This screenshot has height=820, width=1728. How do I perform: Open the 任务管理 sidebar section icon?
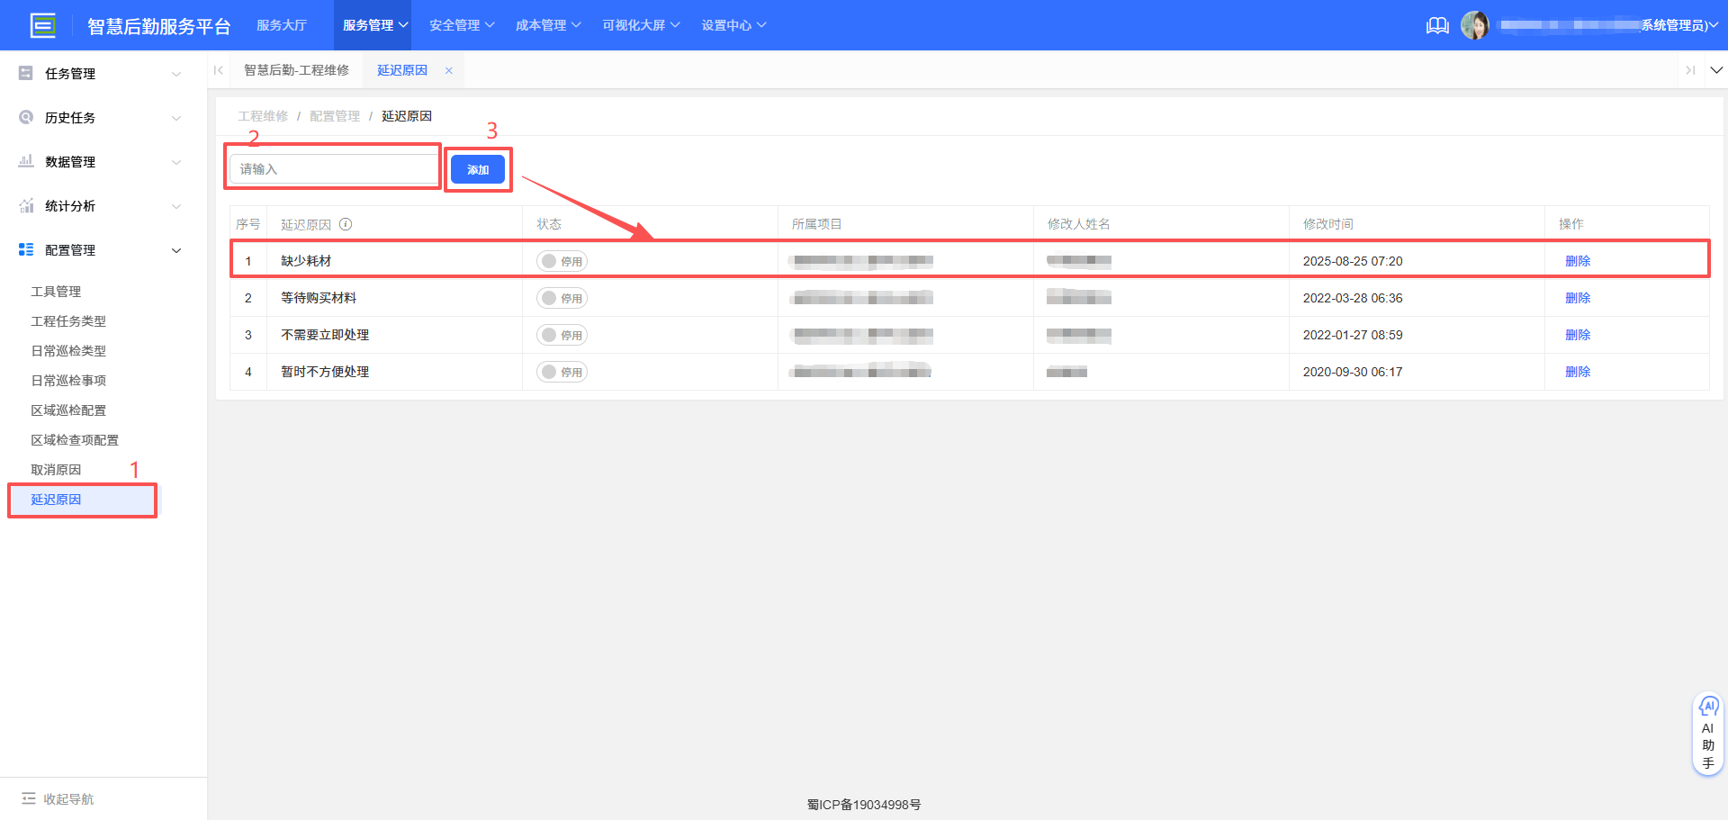[x=25, y=73]
